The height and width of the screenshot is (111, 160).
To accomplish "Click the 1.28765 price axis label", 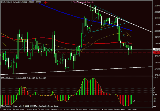I will click(x=157, y=25).
